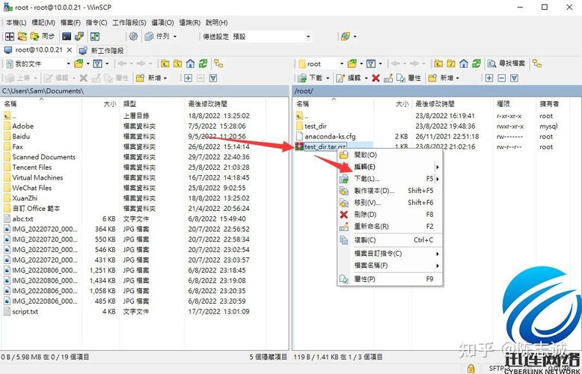
Task: Open the 檔案(F) menu
Action: (x=70, y=22)
